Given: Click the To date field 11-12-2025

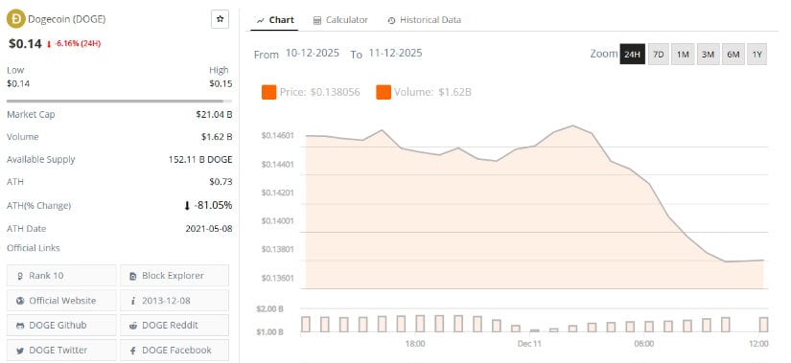Looking at the screenshot, I should 395,53.
